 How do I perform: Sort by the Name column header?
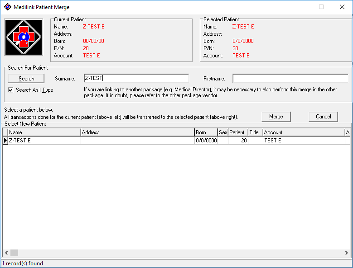(44, 132)
